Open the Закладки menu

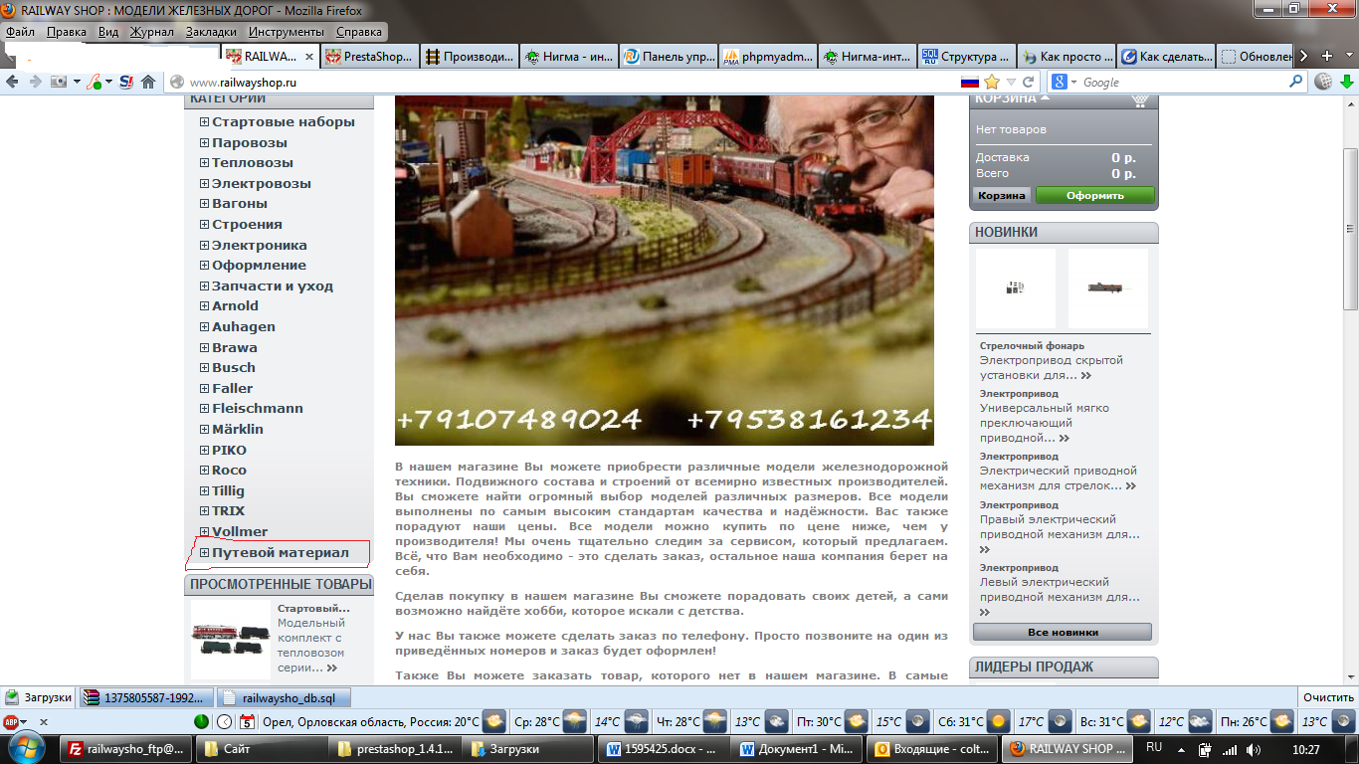(x=211, y=32)
